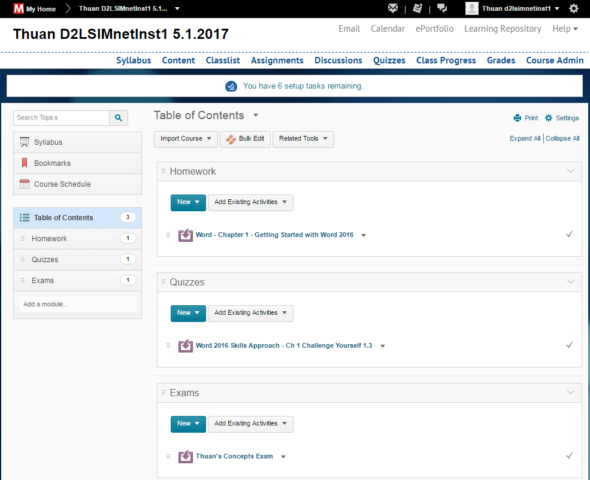Click the red M My Home logo

pyautogui.click(x=19, y=8)
